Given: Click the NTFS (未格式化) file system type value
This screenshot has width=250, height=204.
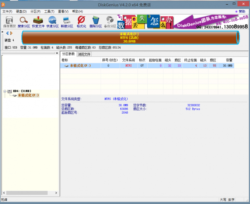Looking at the screenshot, I should (x=116, y=99).
